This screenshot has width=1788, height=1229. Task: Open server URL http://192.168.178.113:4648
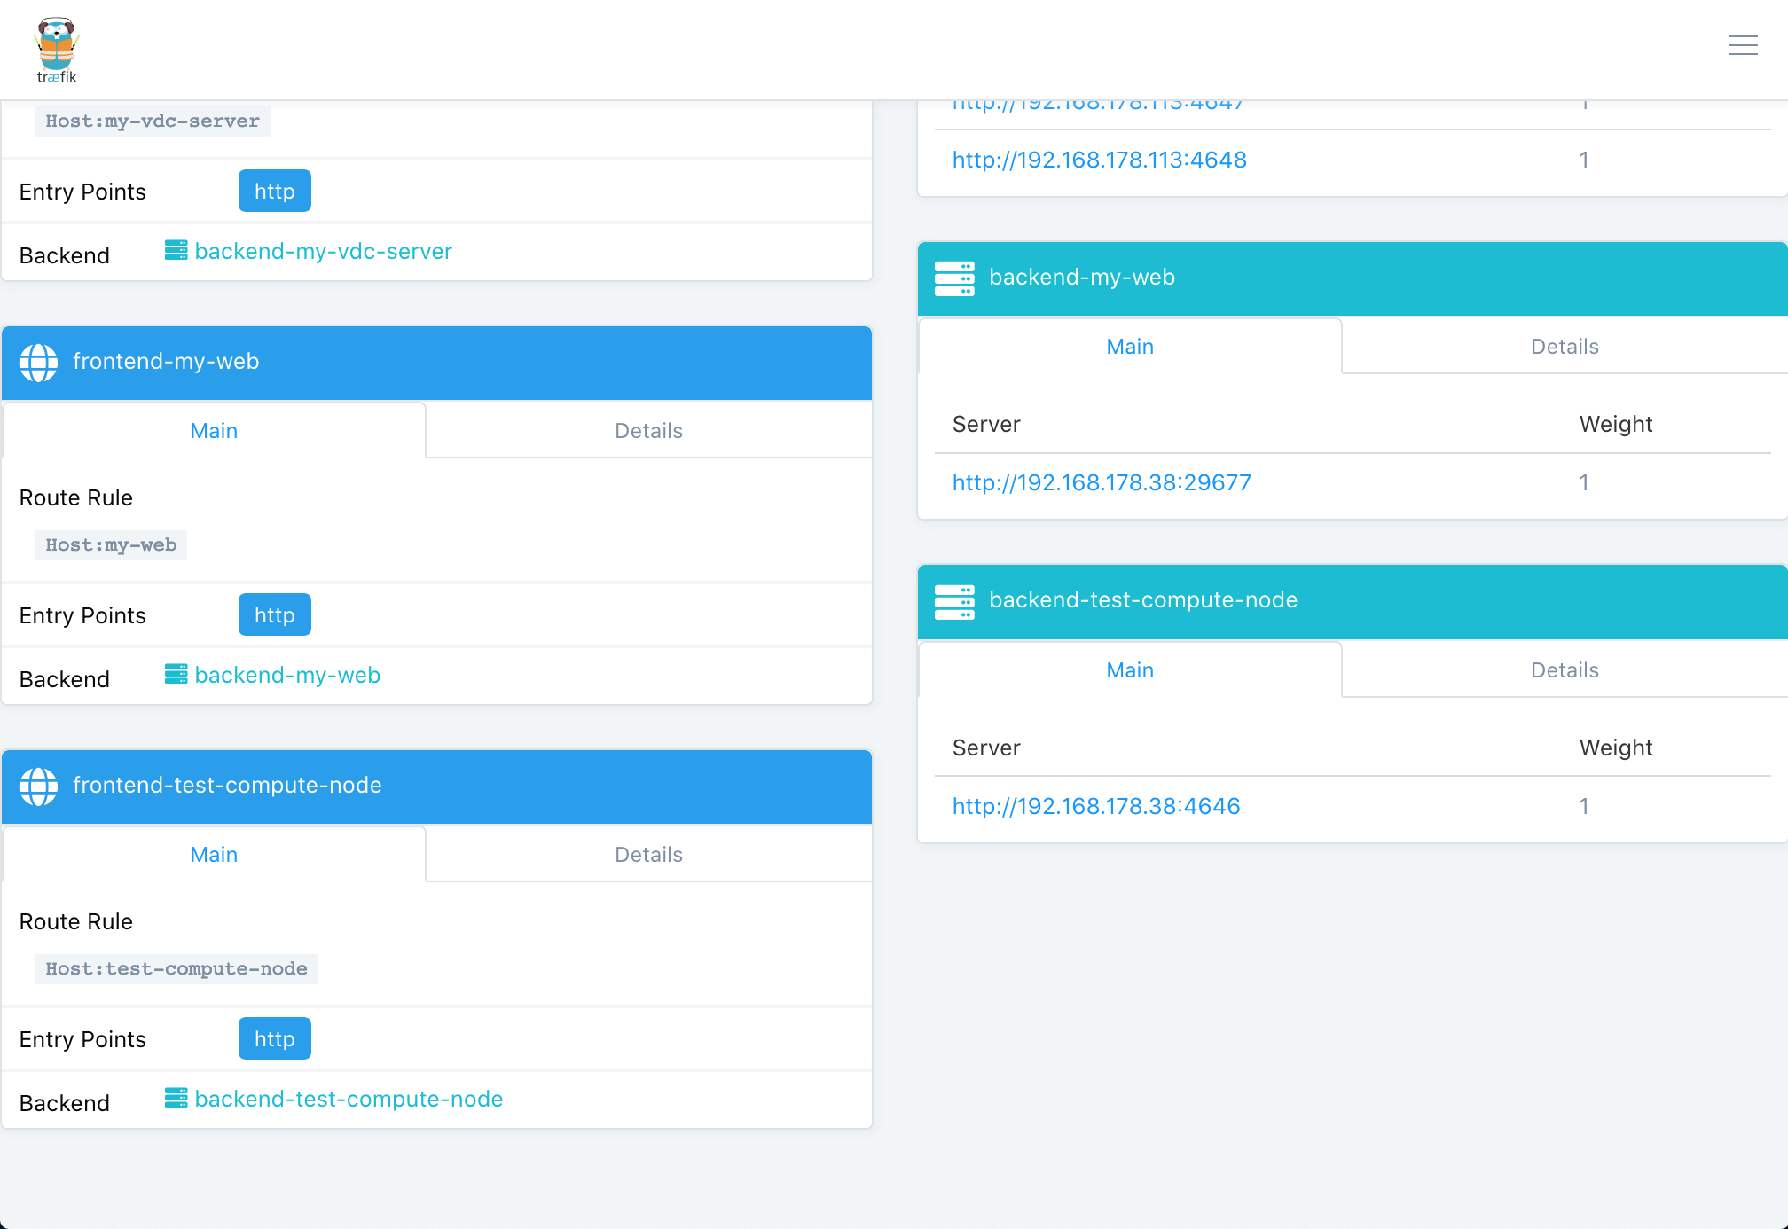1099,160
